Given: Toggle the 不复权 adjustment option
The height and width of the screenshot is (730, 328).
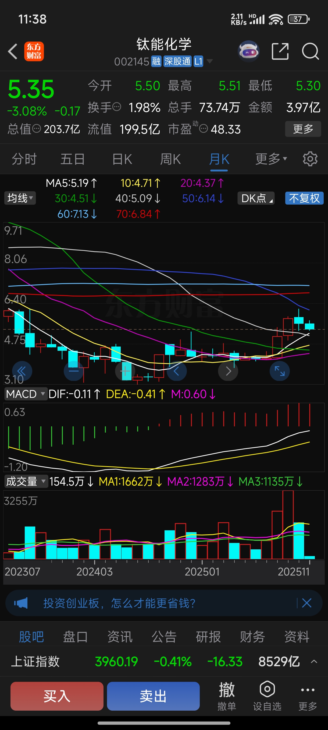Looking at the screenshot, I should coord(304,198).
